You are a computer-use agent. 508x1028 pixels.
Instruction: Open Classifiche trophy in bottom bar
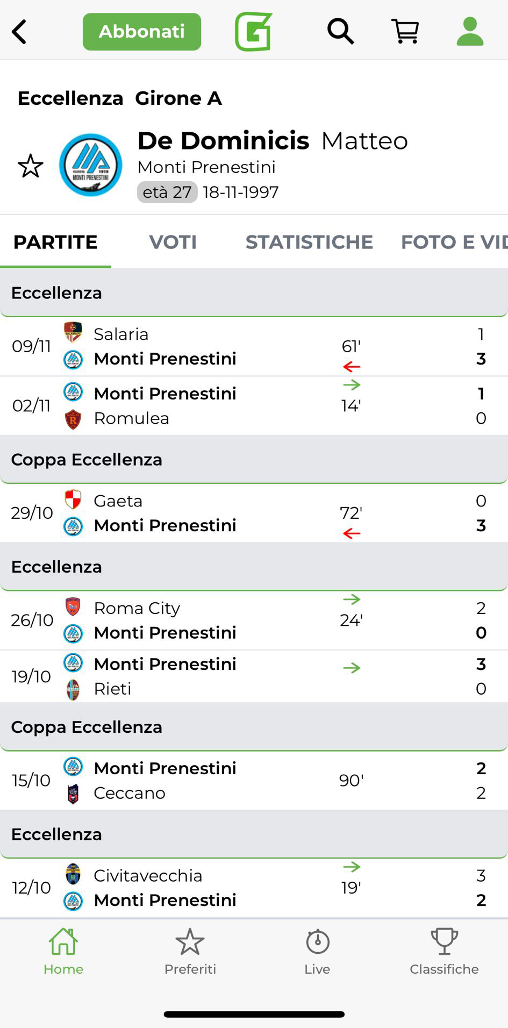(x=444, y=952)
